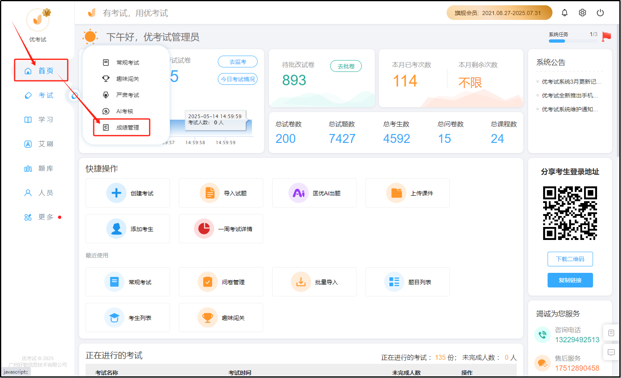Click the 考试名称 column header
The height and width of the screenshot is (378, 621).
(x=107, y=373)
